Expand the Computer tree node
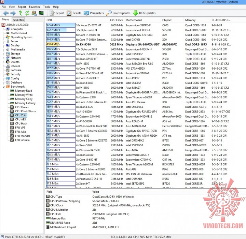Screen dimensions: 246x239 (x=4, y=29)
